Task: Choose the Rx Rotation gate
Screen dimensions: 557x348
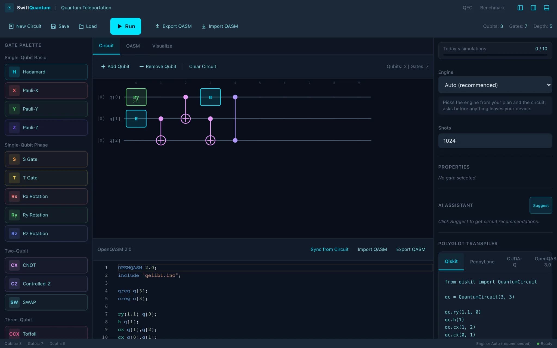Action: point(46,196)
